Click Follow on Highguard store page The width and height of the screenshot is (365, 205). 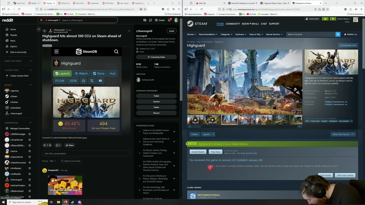pyautogui.click(x=195, y=134)
